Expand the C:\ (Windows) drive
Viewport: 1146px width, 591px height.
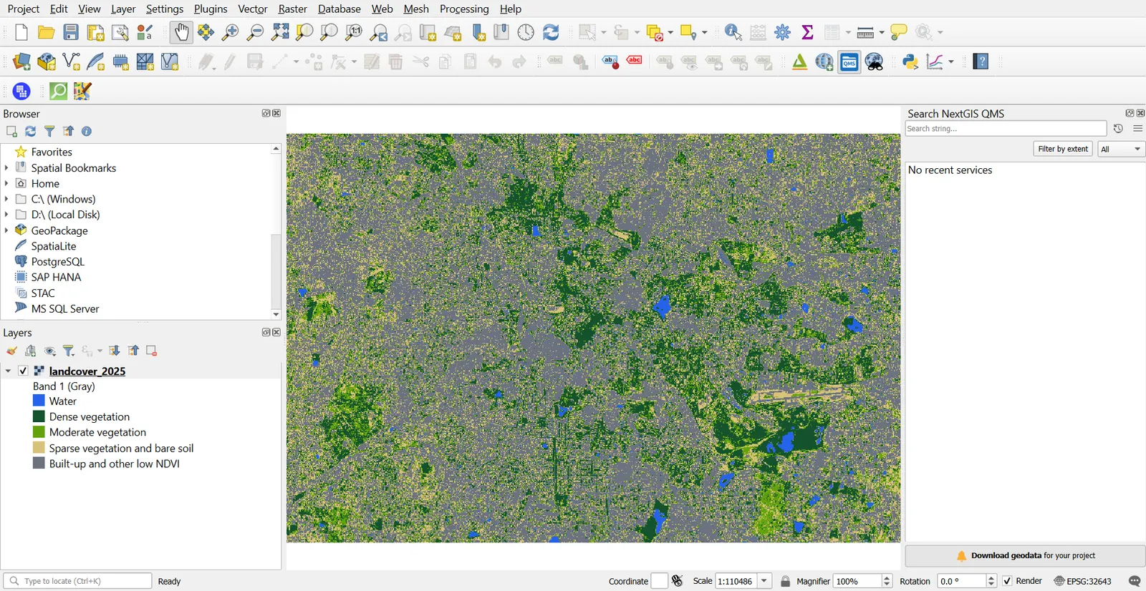pos(6,199)
